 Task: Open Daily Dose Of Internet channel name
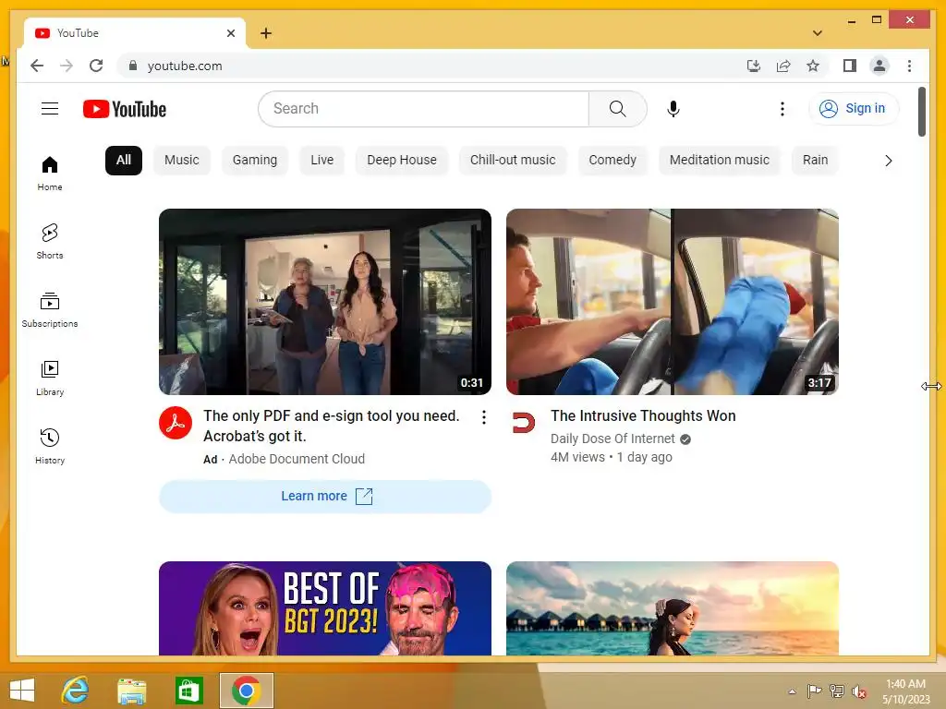pyautogui.click(x=612, y=439)
